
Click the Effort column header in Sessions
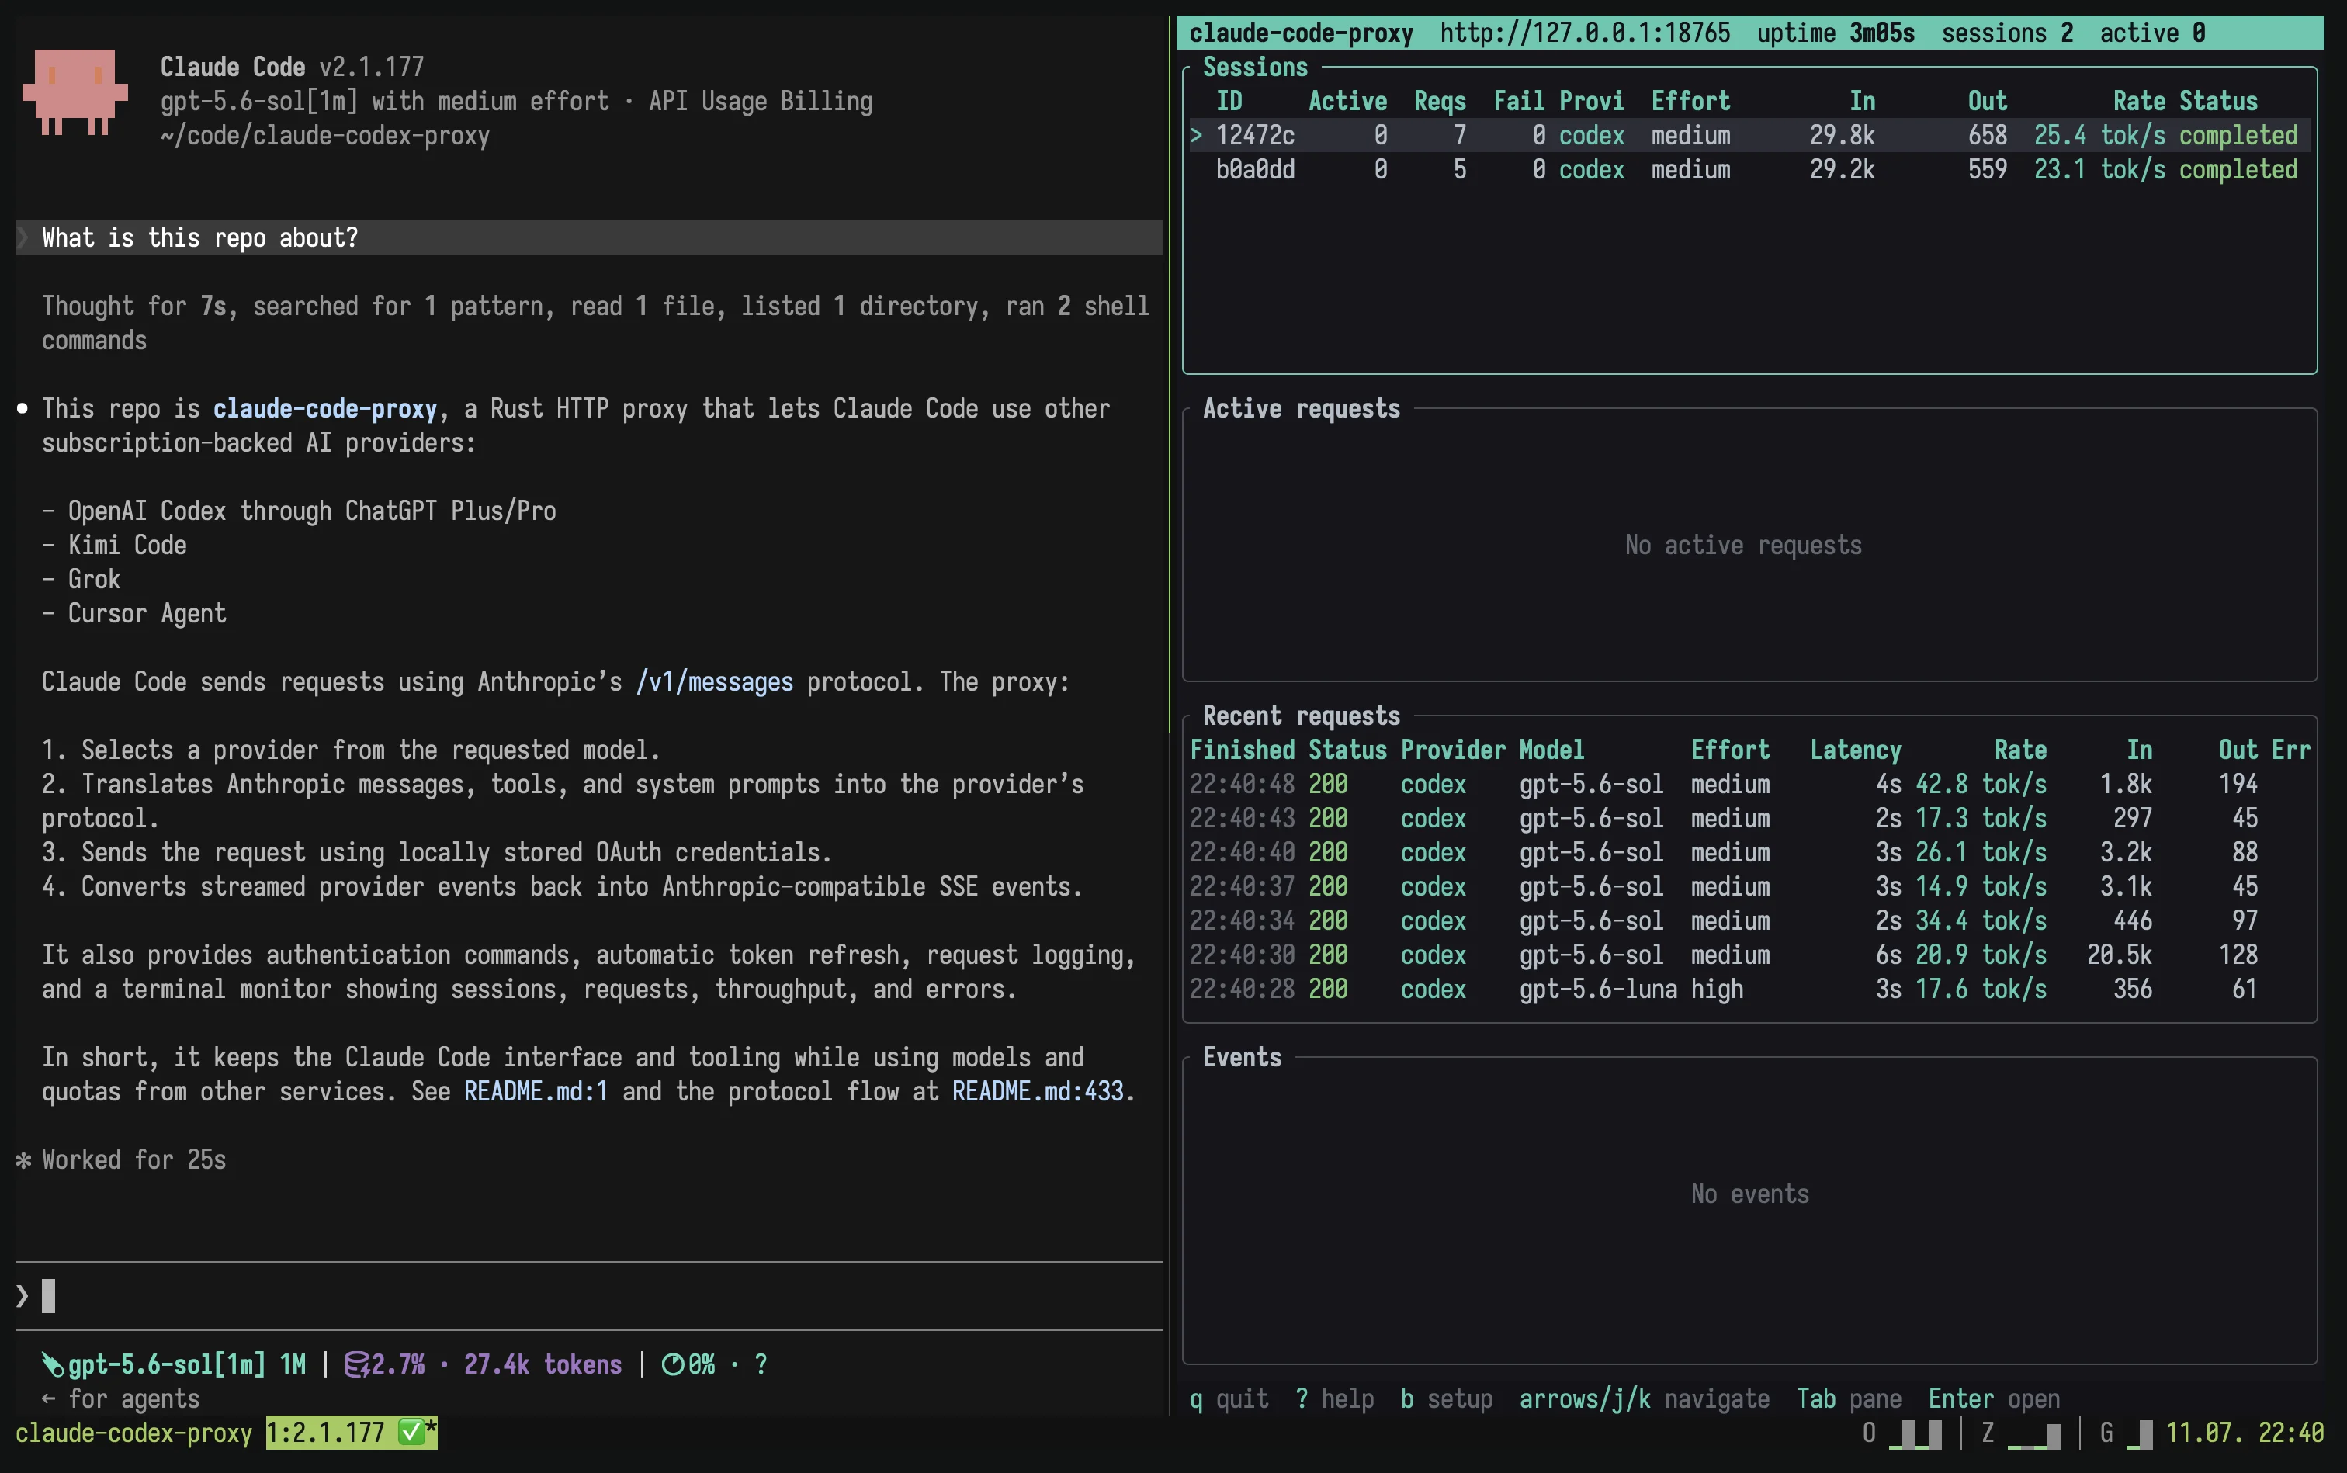click(x=1690, y=102)
